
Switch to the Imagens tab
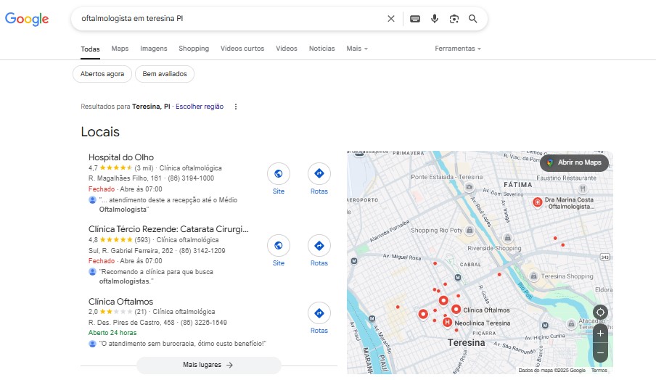point(154,49)
